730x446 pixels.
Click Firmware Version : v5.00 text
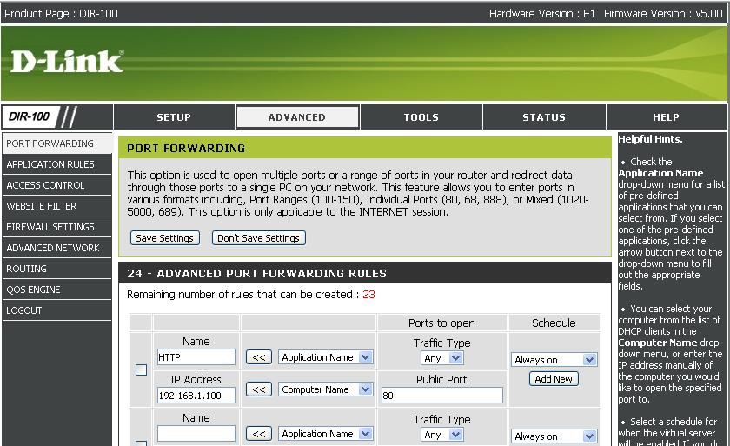[663, 14]
